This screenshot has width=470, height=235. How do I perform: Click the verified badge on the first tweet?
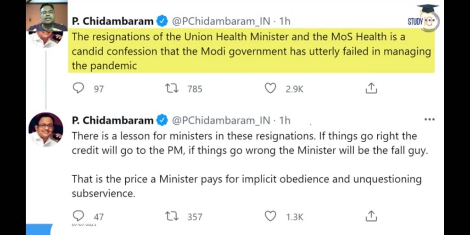162,21
